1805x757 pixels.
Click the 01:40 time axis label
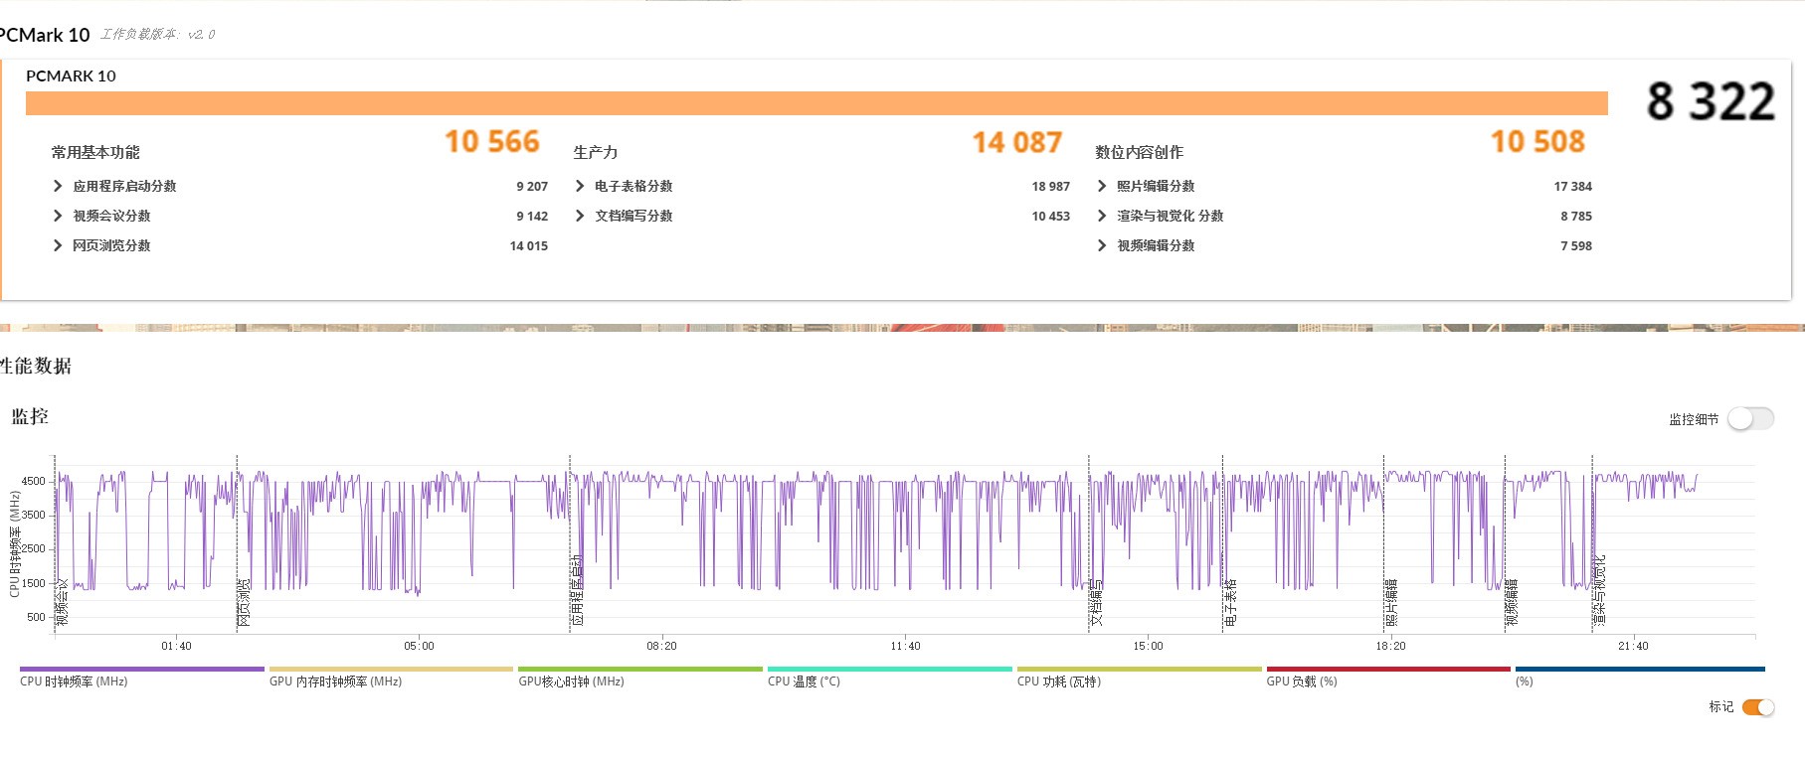pos(176,646)
